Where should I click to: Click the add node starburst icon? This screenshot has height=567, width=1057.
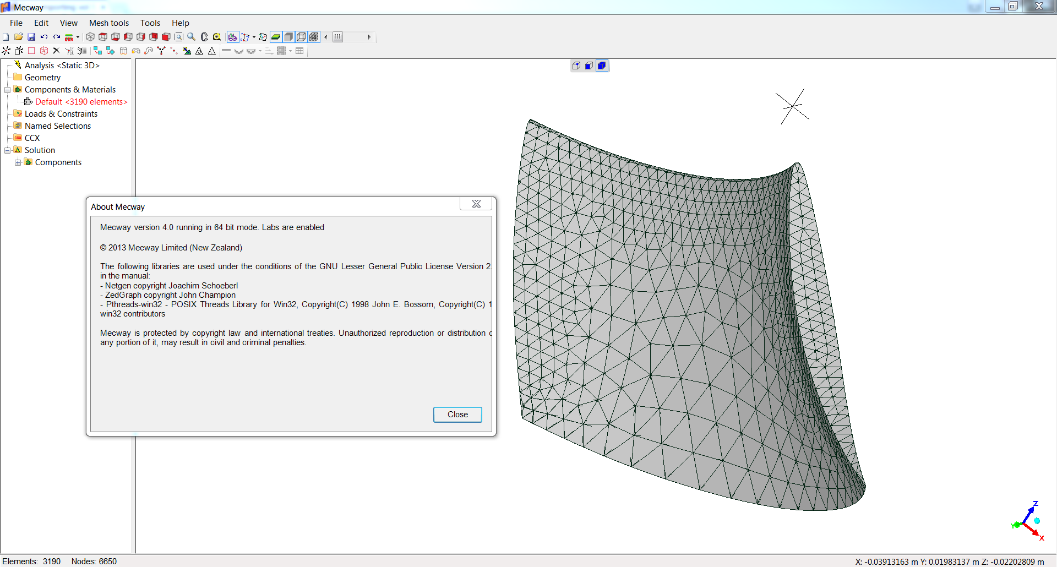tap(6, 51)
